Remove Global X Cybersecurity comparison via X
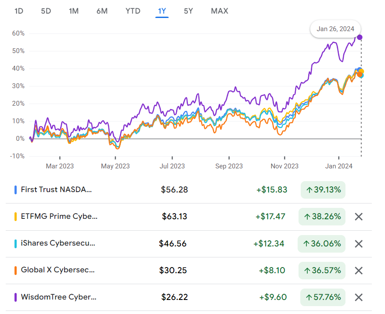This screenshot has height=314, width=385. (359, 271)
